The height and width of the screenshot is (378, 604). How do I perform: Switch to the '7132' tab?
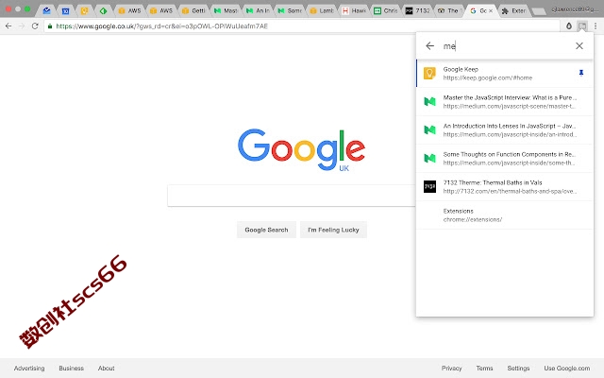tap(417, 10)
